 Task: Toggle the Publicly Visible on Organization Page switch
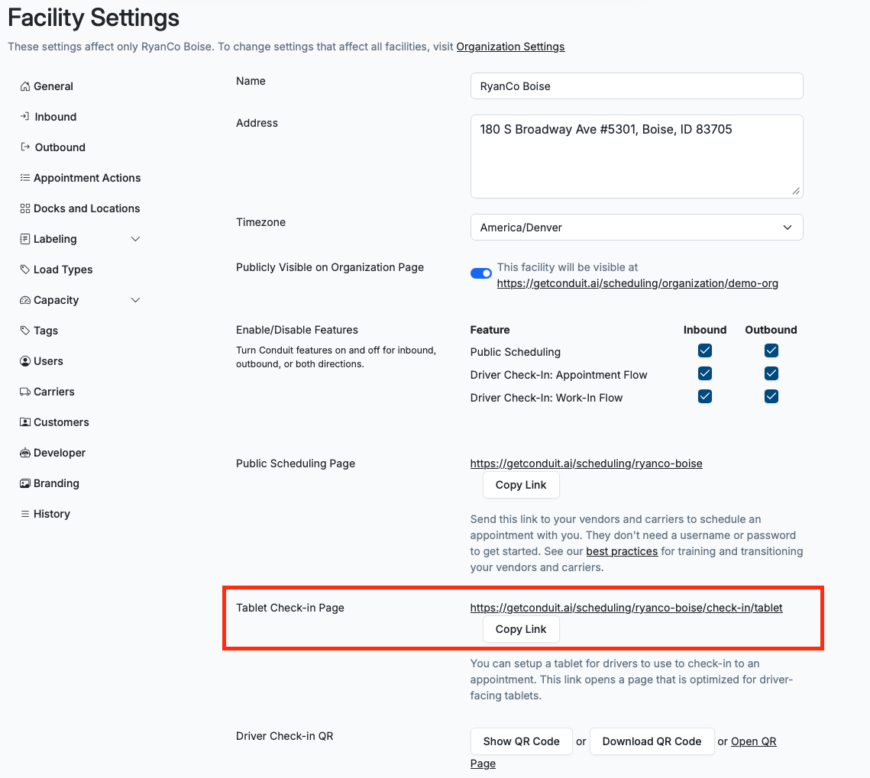[x=481, y=273]
